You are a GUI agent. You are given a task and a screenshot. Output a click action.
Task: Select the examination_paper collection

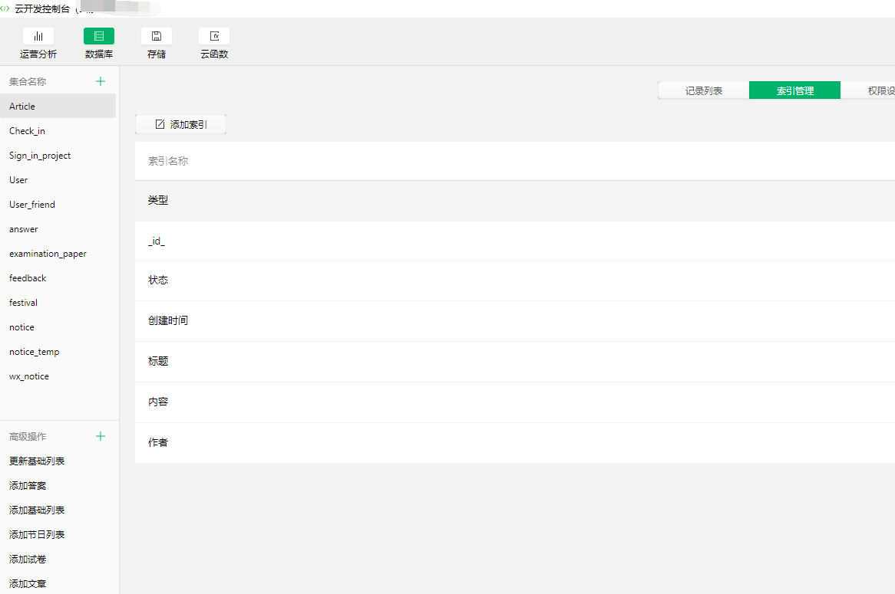coord(58,254)
